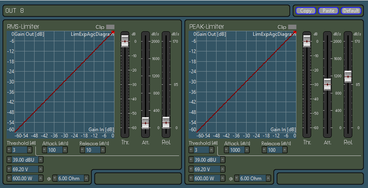Increase the RMS-Limiter dBU value
368x188 pixels.
pos(40,160)
